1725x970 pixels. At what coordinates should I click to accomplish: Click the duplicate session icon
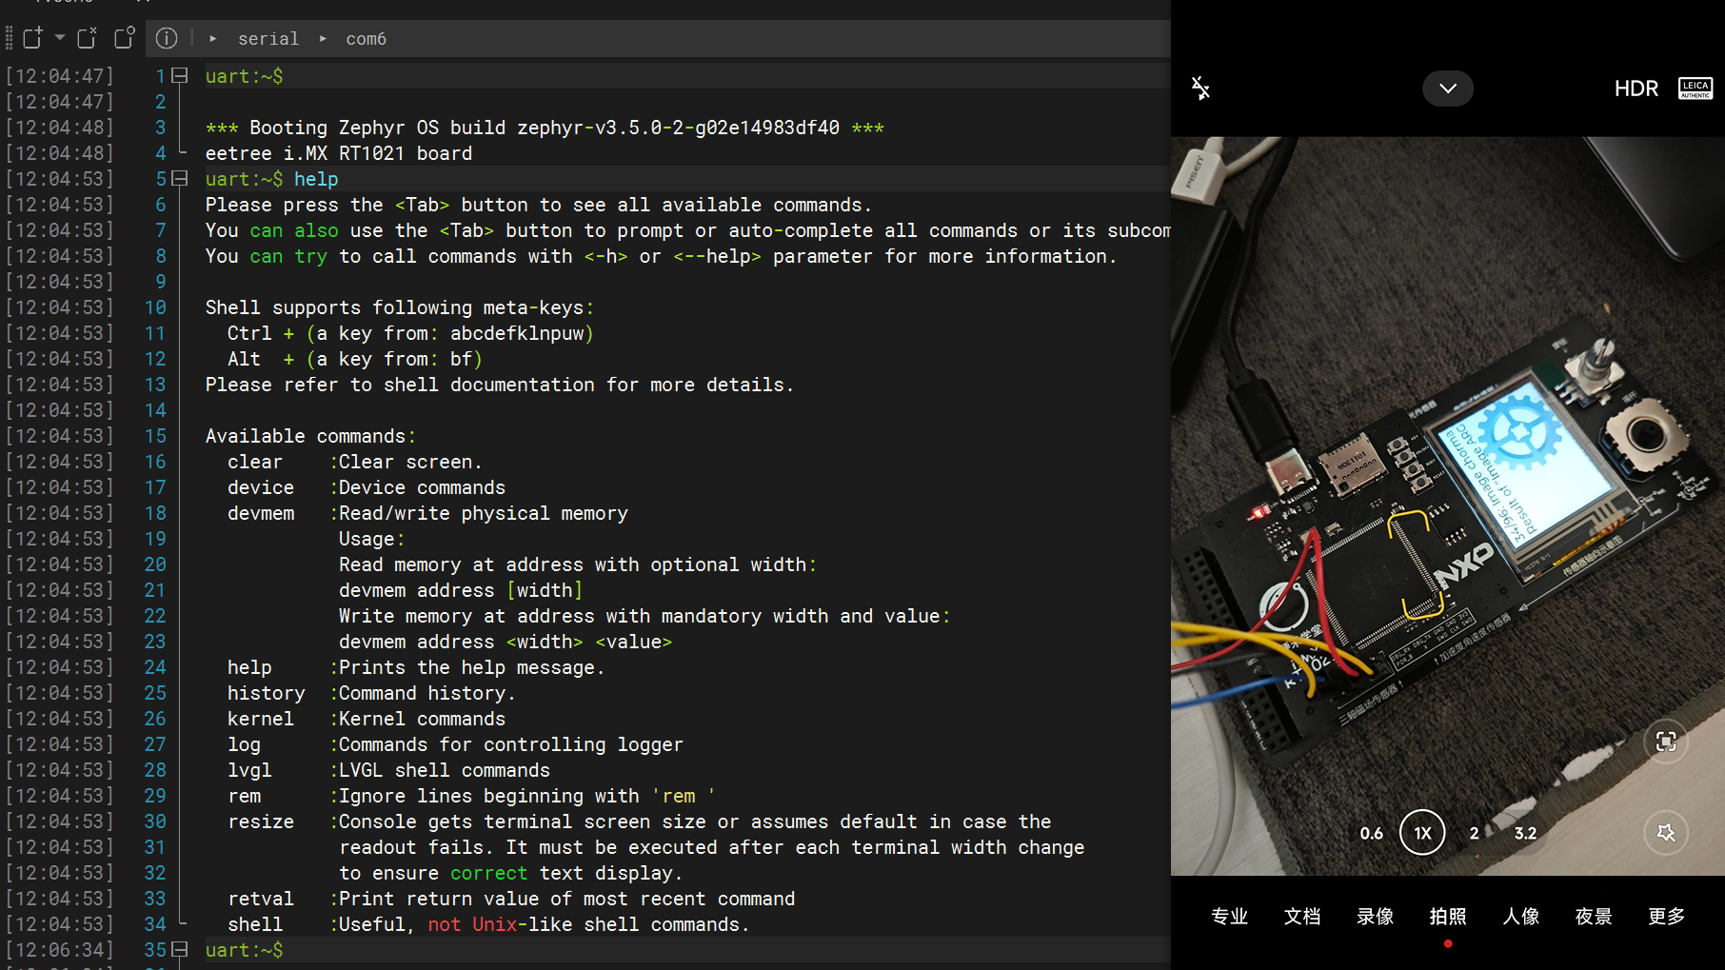(x=125, y=38)
